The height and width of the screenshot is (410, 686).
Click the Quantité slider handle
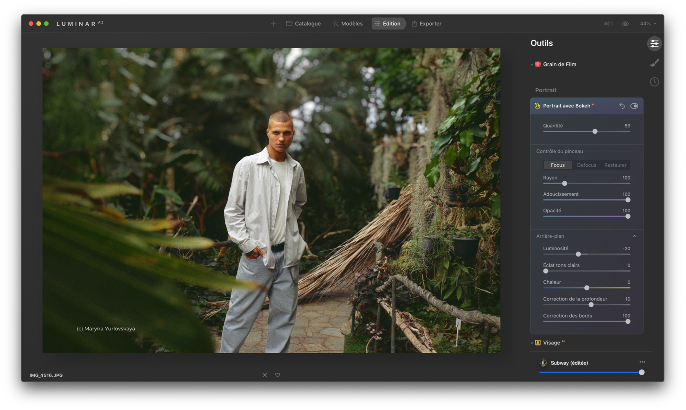tap(595, 131)
